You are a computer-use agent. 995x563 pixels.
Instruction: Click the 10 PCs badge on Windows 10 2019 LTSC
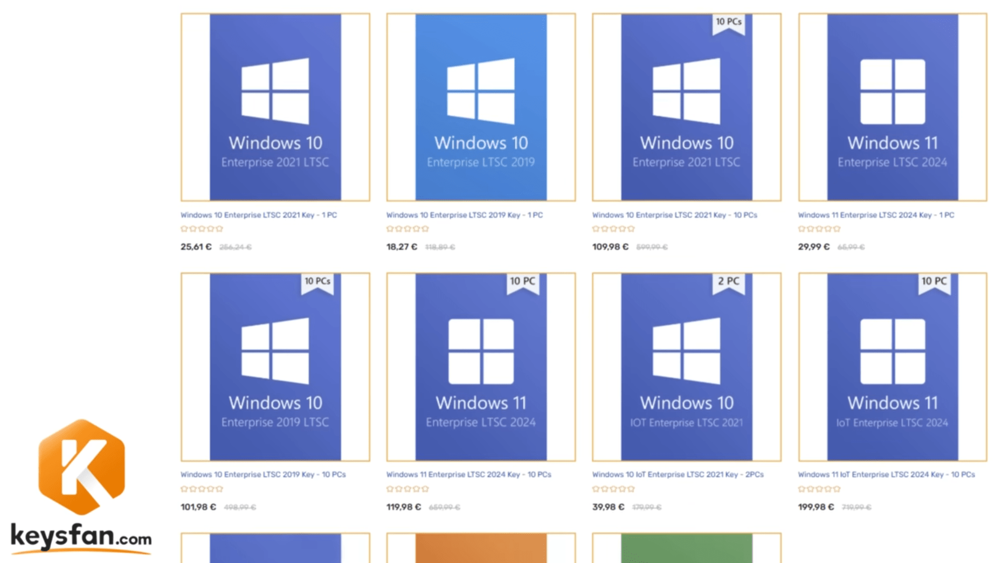[317, 282]
